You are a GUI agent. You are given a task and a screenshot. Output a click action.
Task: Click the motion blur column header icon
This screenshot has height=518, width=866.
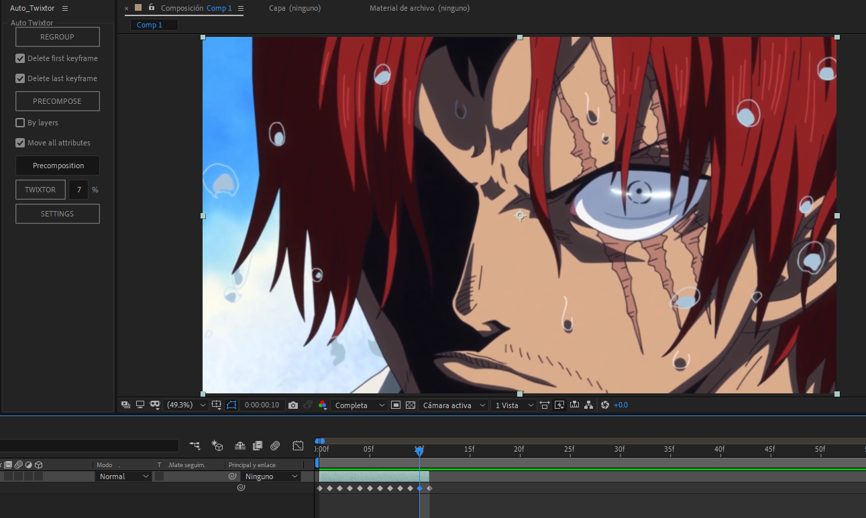19,464
